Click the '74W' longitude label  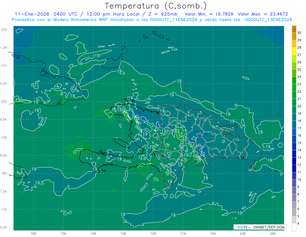point(93,233)
